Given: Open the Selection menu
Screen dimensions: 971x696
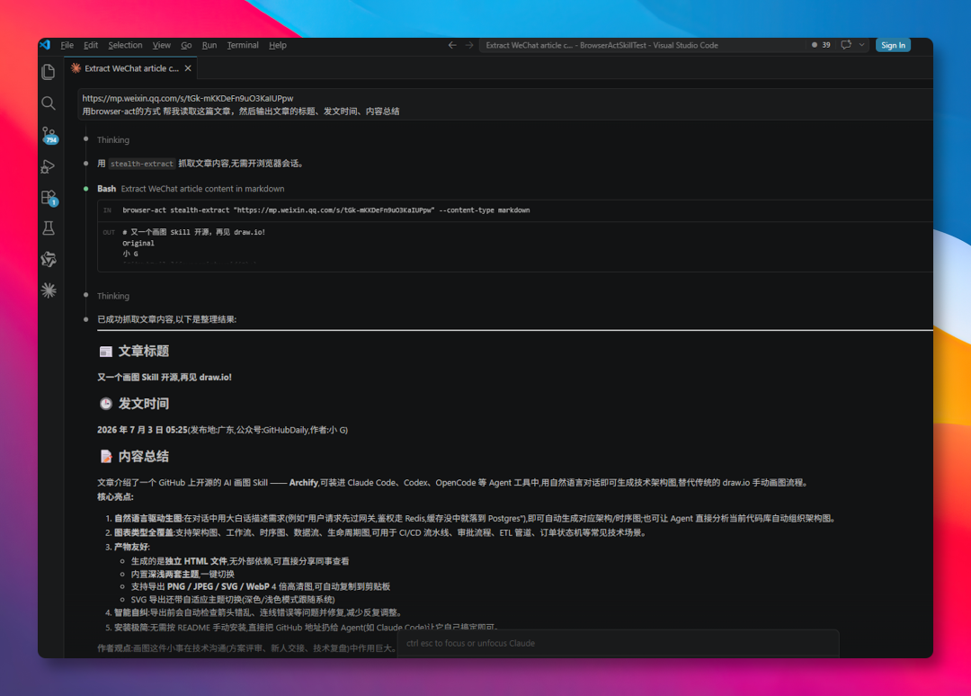Looking at the screenshot, I should (x=125, y=45).
